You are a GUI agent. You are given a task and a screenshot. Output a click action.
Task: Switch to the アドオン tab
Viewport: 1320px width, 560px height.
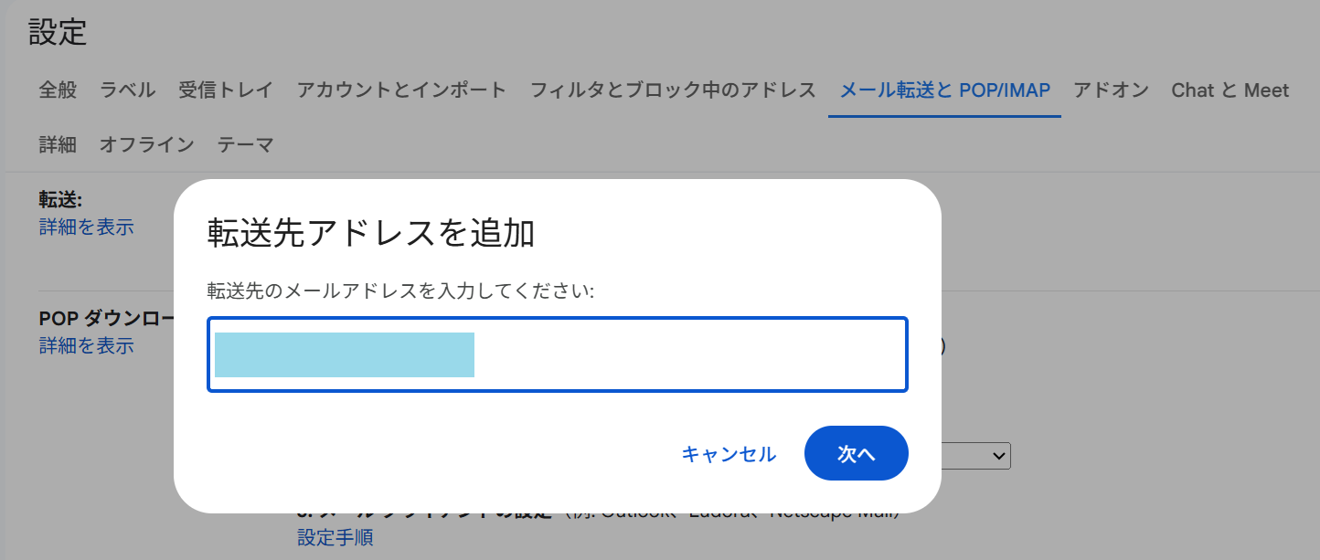coord(1111,90)
